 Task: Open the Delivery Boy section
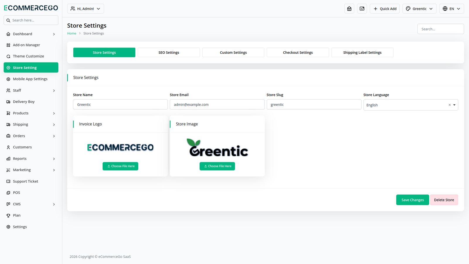[24, 102]
